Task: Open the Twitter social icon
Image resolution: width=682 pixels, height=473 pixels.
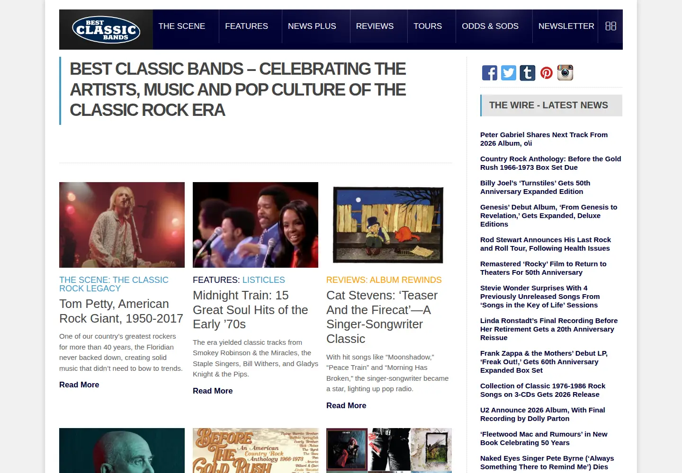Action: click(x=509, y=73)
